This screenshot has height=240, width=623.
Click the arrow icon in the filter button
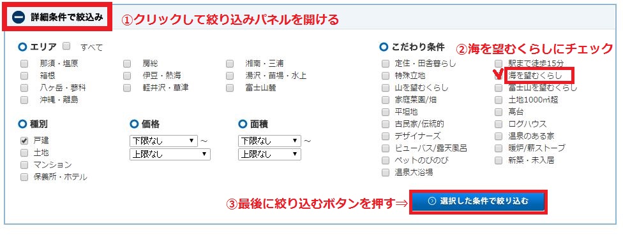pyautogui.click(x=432, y=201)
